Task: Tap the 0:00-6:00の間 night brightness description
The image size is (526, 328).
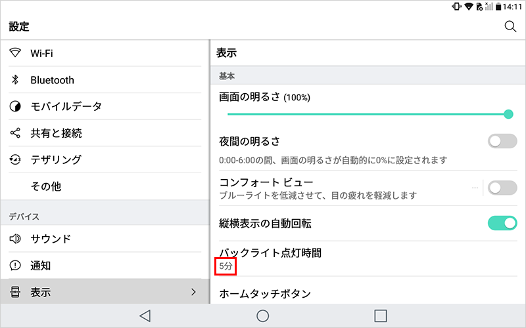Action: [333, 160]
